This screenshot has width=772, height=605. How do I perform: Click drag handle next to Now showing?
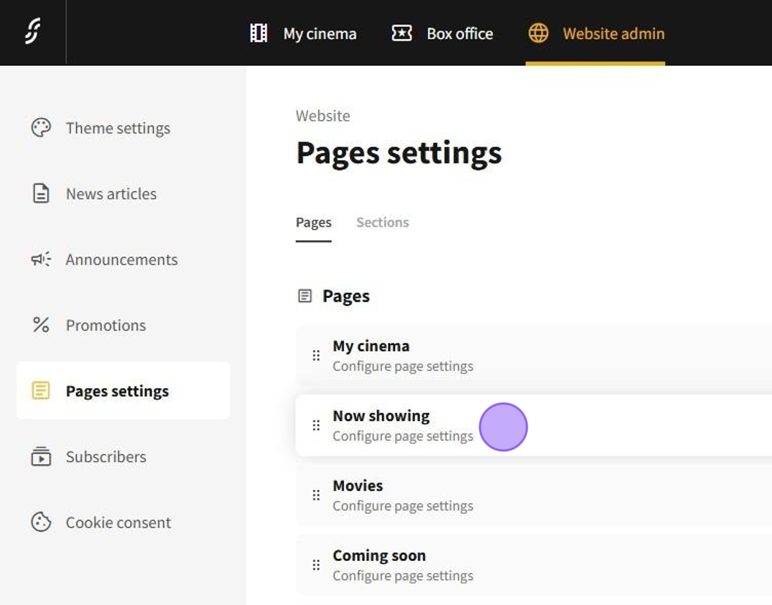click(316, 426)
